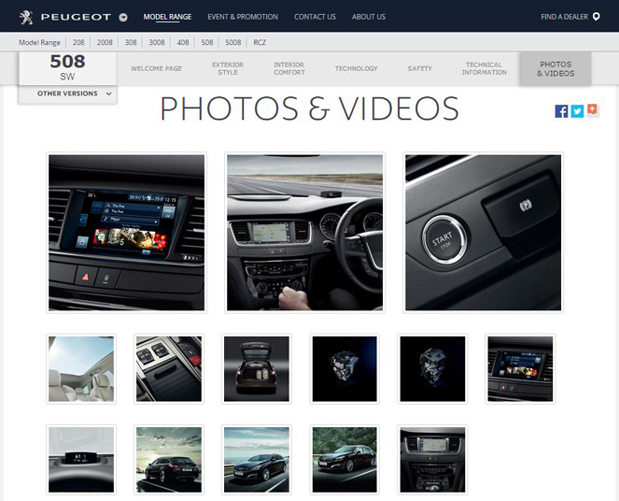Select the 2008 model link

tap(105, 42)
